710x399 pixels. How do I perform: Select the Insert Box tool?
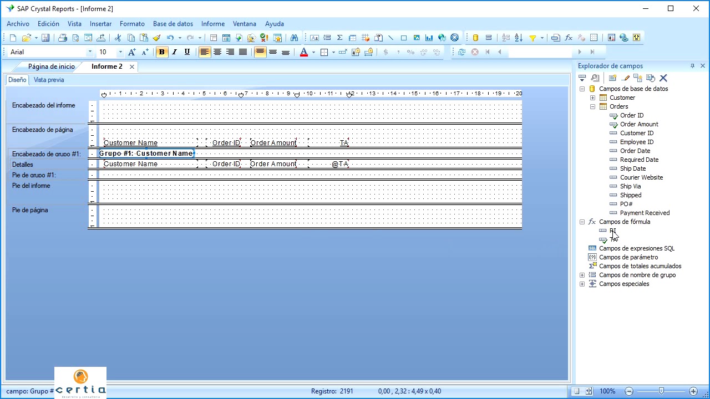click(404, 38)
